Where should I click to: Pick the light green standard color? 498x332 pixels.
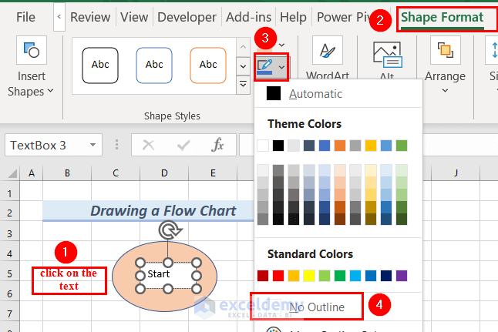(325, 276)
